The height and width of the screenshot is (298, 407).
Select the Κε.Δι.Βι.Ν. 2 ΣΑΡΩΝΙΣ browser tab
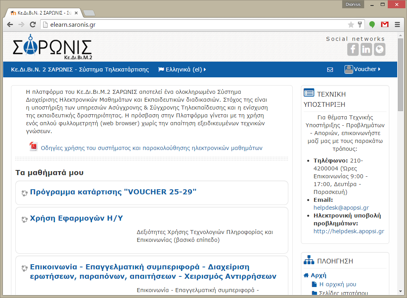point(44,13)
